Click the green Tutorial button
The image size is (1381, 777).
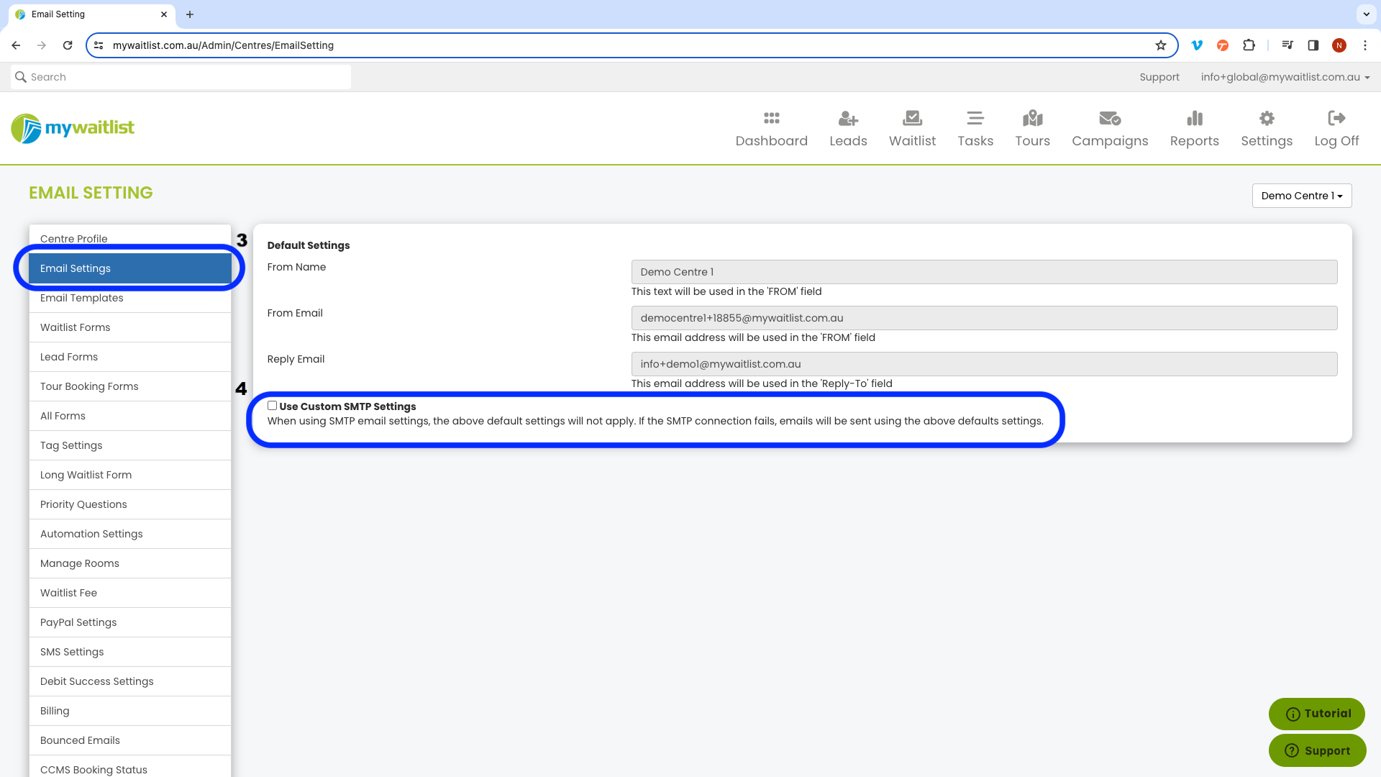(1316, 714)
